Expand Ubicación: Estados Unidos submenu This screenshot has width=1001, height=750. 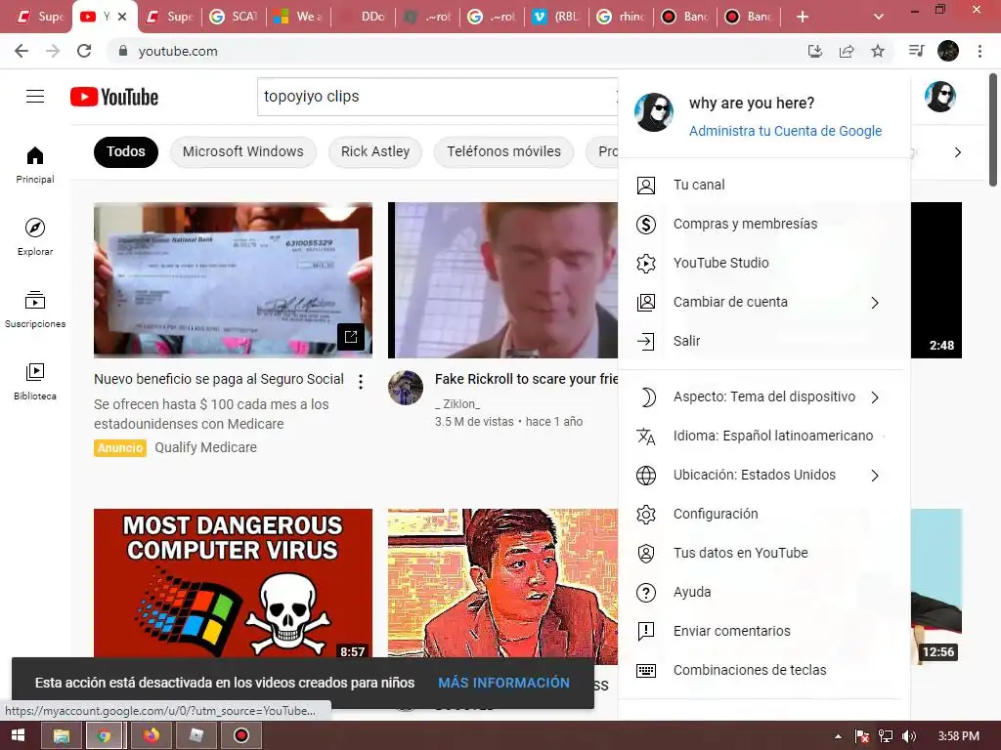pyautogui.click(x=764, y=476)
